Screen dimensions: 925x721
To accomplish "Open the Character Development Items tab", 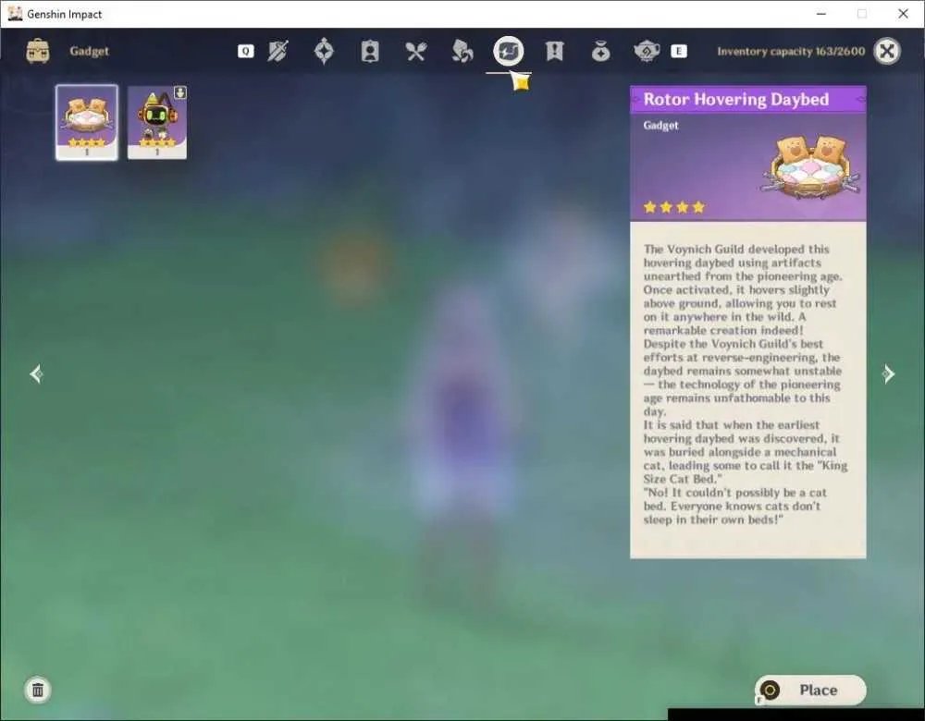I will (x=370, y=51).
